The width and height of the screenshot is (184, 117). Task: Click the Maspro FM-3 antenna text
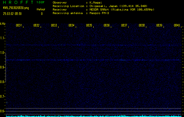click(99, 13)
